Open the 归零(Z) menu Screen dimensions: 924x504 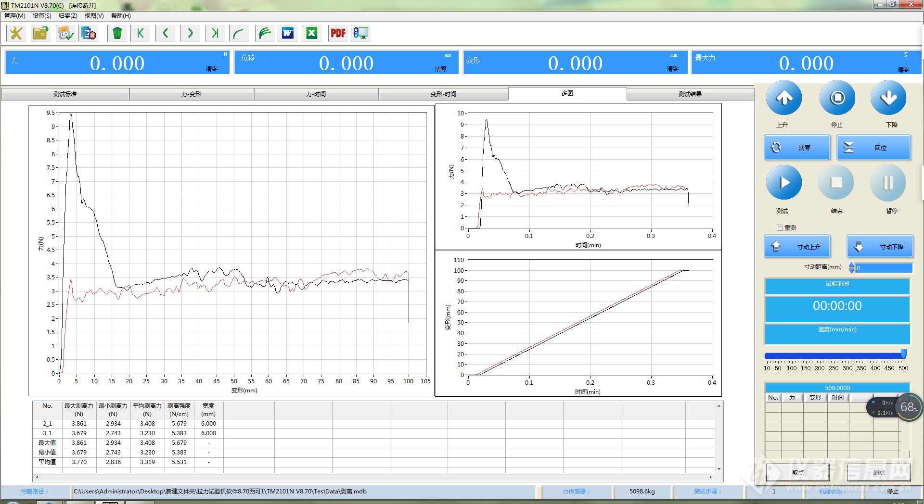(x=68, y=16)
